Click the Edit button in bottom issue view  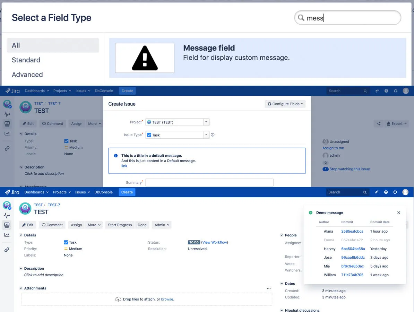28,225
